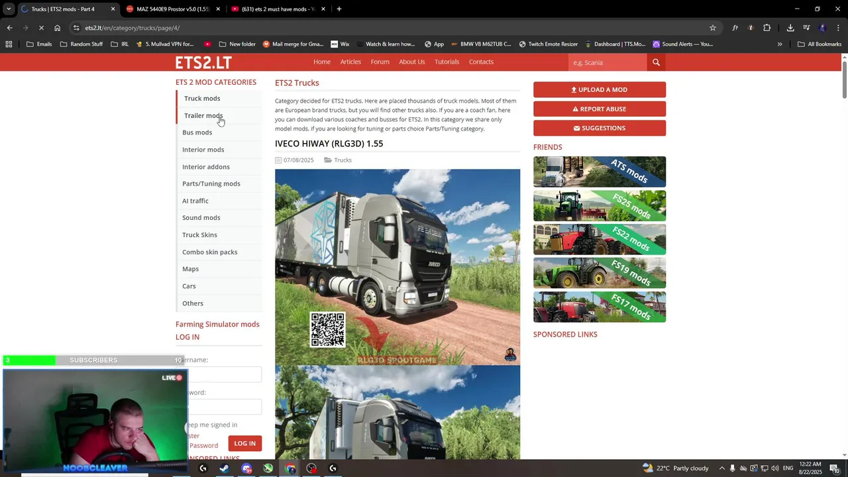This screenshot has width=848, height=477.
Task: Open the About Us menu item
Action: pyautogui.click(x=412, y=62)
